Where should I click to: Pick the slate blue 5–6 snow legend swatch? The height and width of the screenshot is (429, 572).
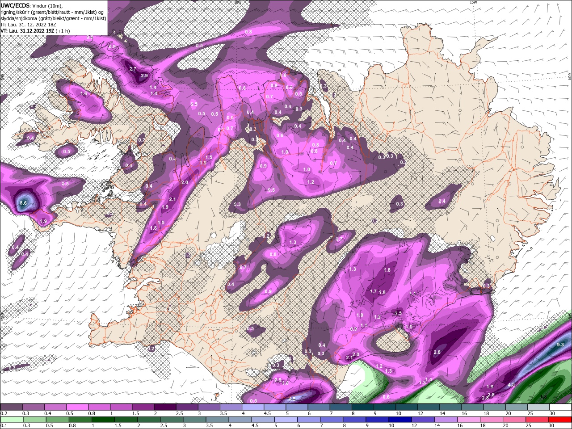(297, 407)
